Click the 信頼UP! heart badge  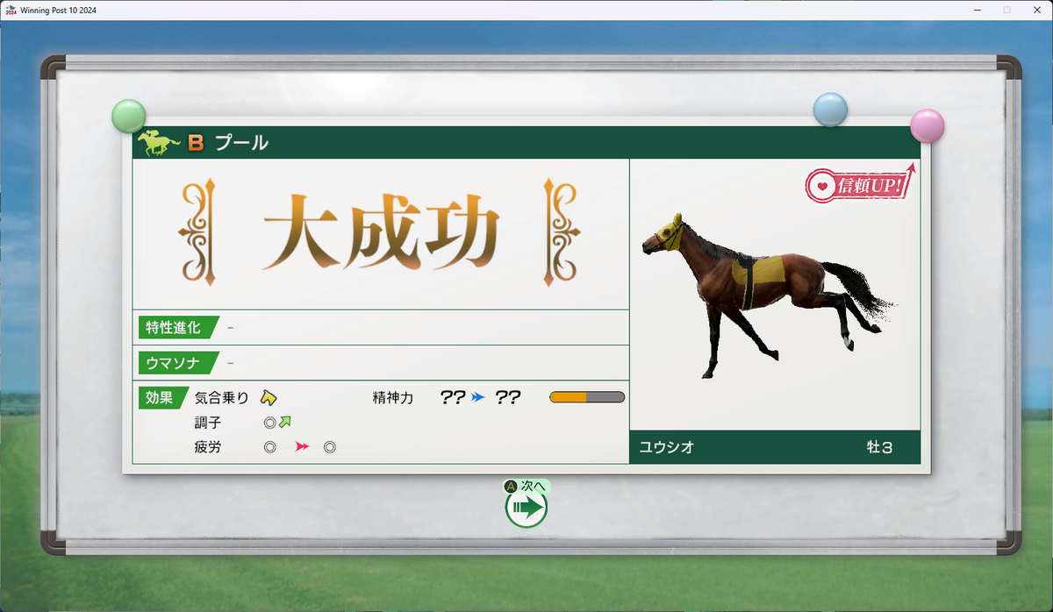(860, 185)
